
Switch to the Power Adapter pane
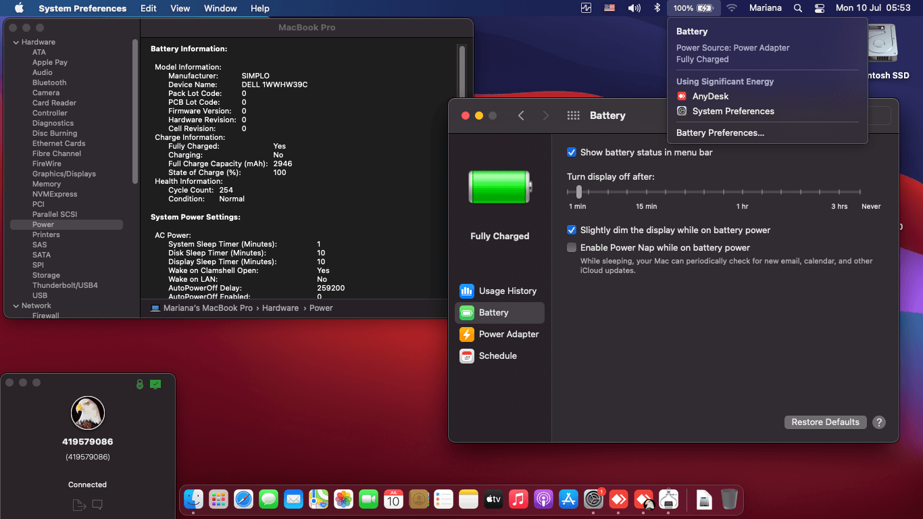[499, 335]
